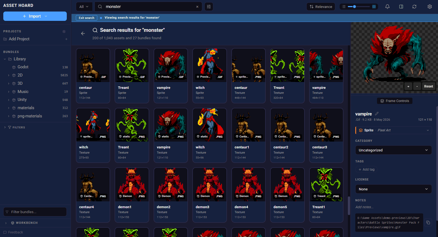
Task: Collapse the Library tree node
Action: (x=5, y=59)
